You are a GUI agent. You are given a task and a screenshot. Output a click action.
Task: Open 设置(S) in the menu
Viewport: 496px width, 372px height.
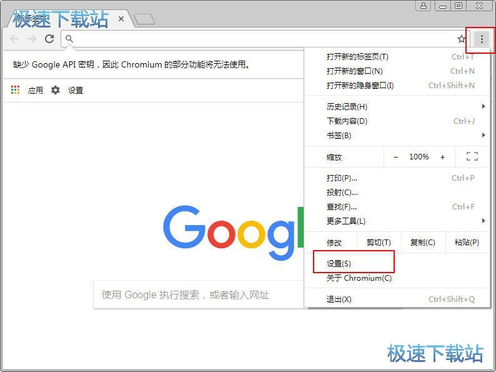pyautogui.click(x=397, y=263)
